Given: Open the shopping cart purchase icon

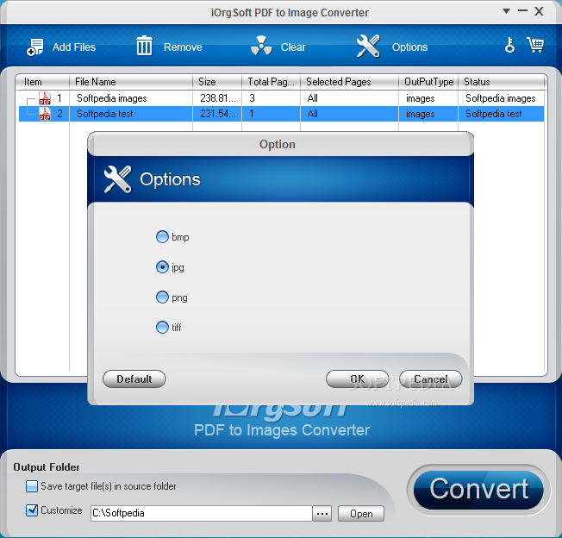Looking at the screenshot, I should click(x=535, y=45).
